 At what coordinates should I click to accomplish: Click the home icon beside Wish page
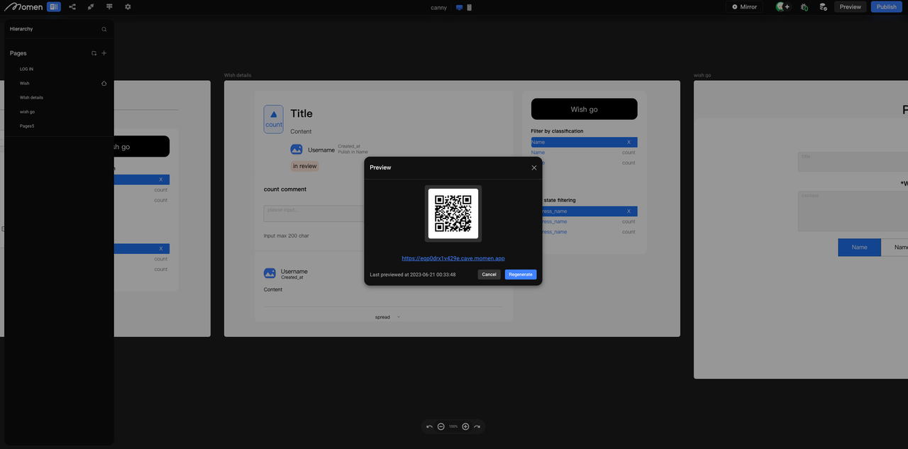coord(104,83)
